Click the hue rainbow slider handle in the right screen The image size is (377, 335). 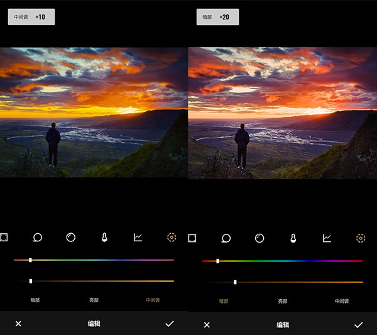[x=217, y=261]
